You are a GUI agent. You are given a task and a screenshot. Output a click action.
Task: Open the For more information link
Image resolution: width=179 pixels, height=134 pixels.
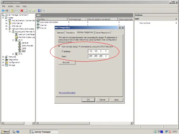(67, 92)
